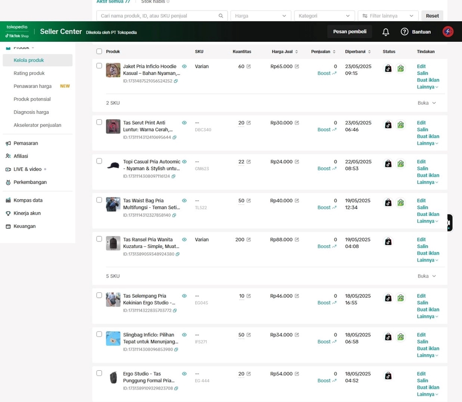Viewport: 462px width, 402px height.
Task: Click the Bantuan help question icon
Action: (404, 32)
